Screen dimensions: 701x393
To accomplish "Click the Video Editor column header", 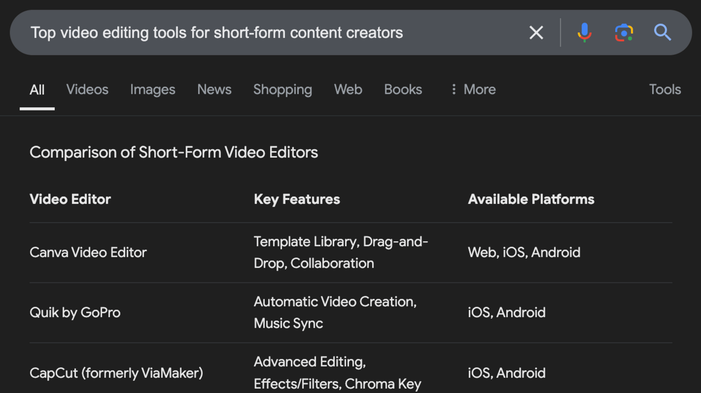I will 70,199.
